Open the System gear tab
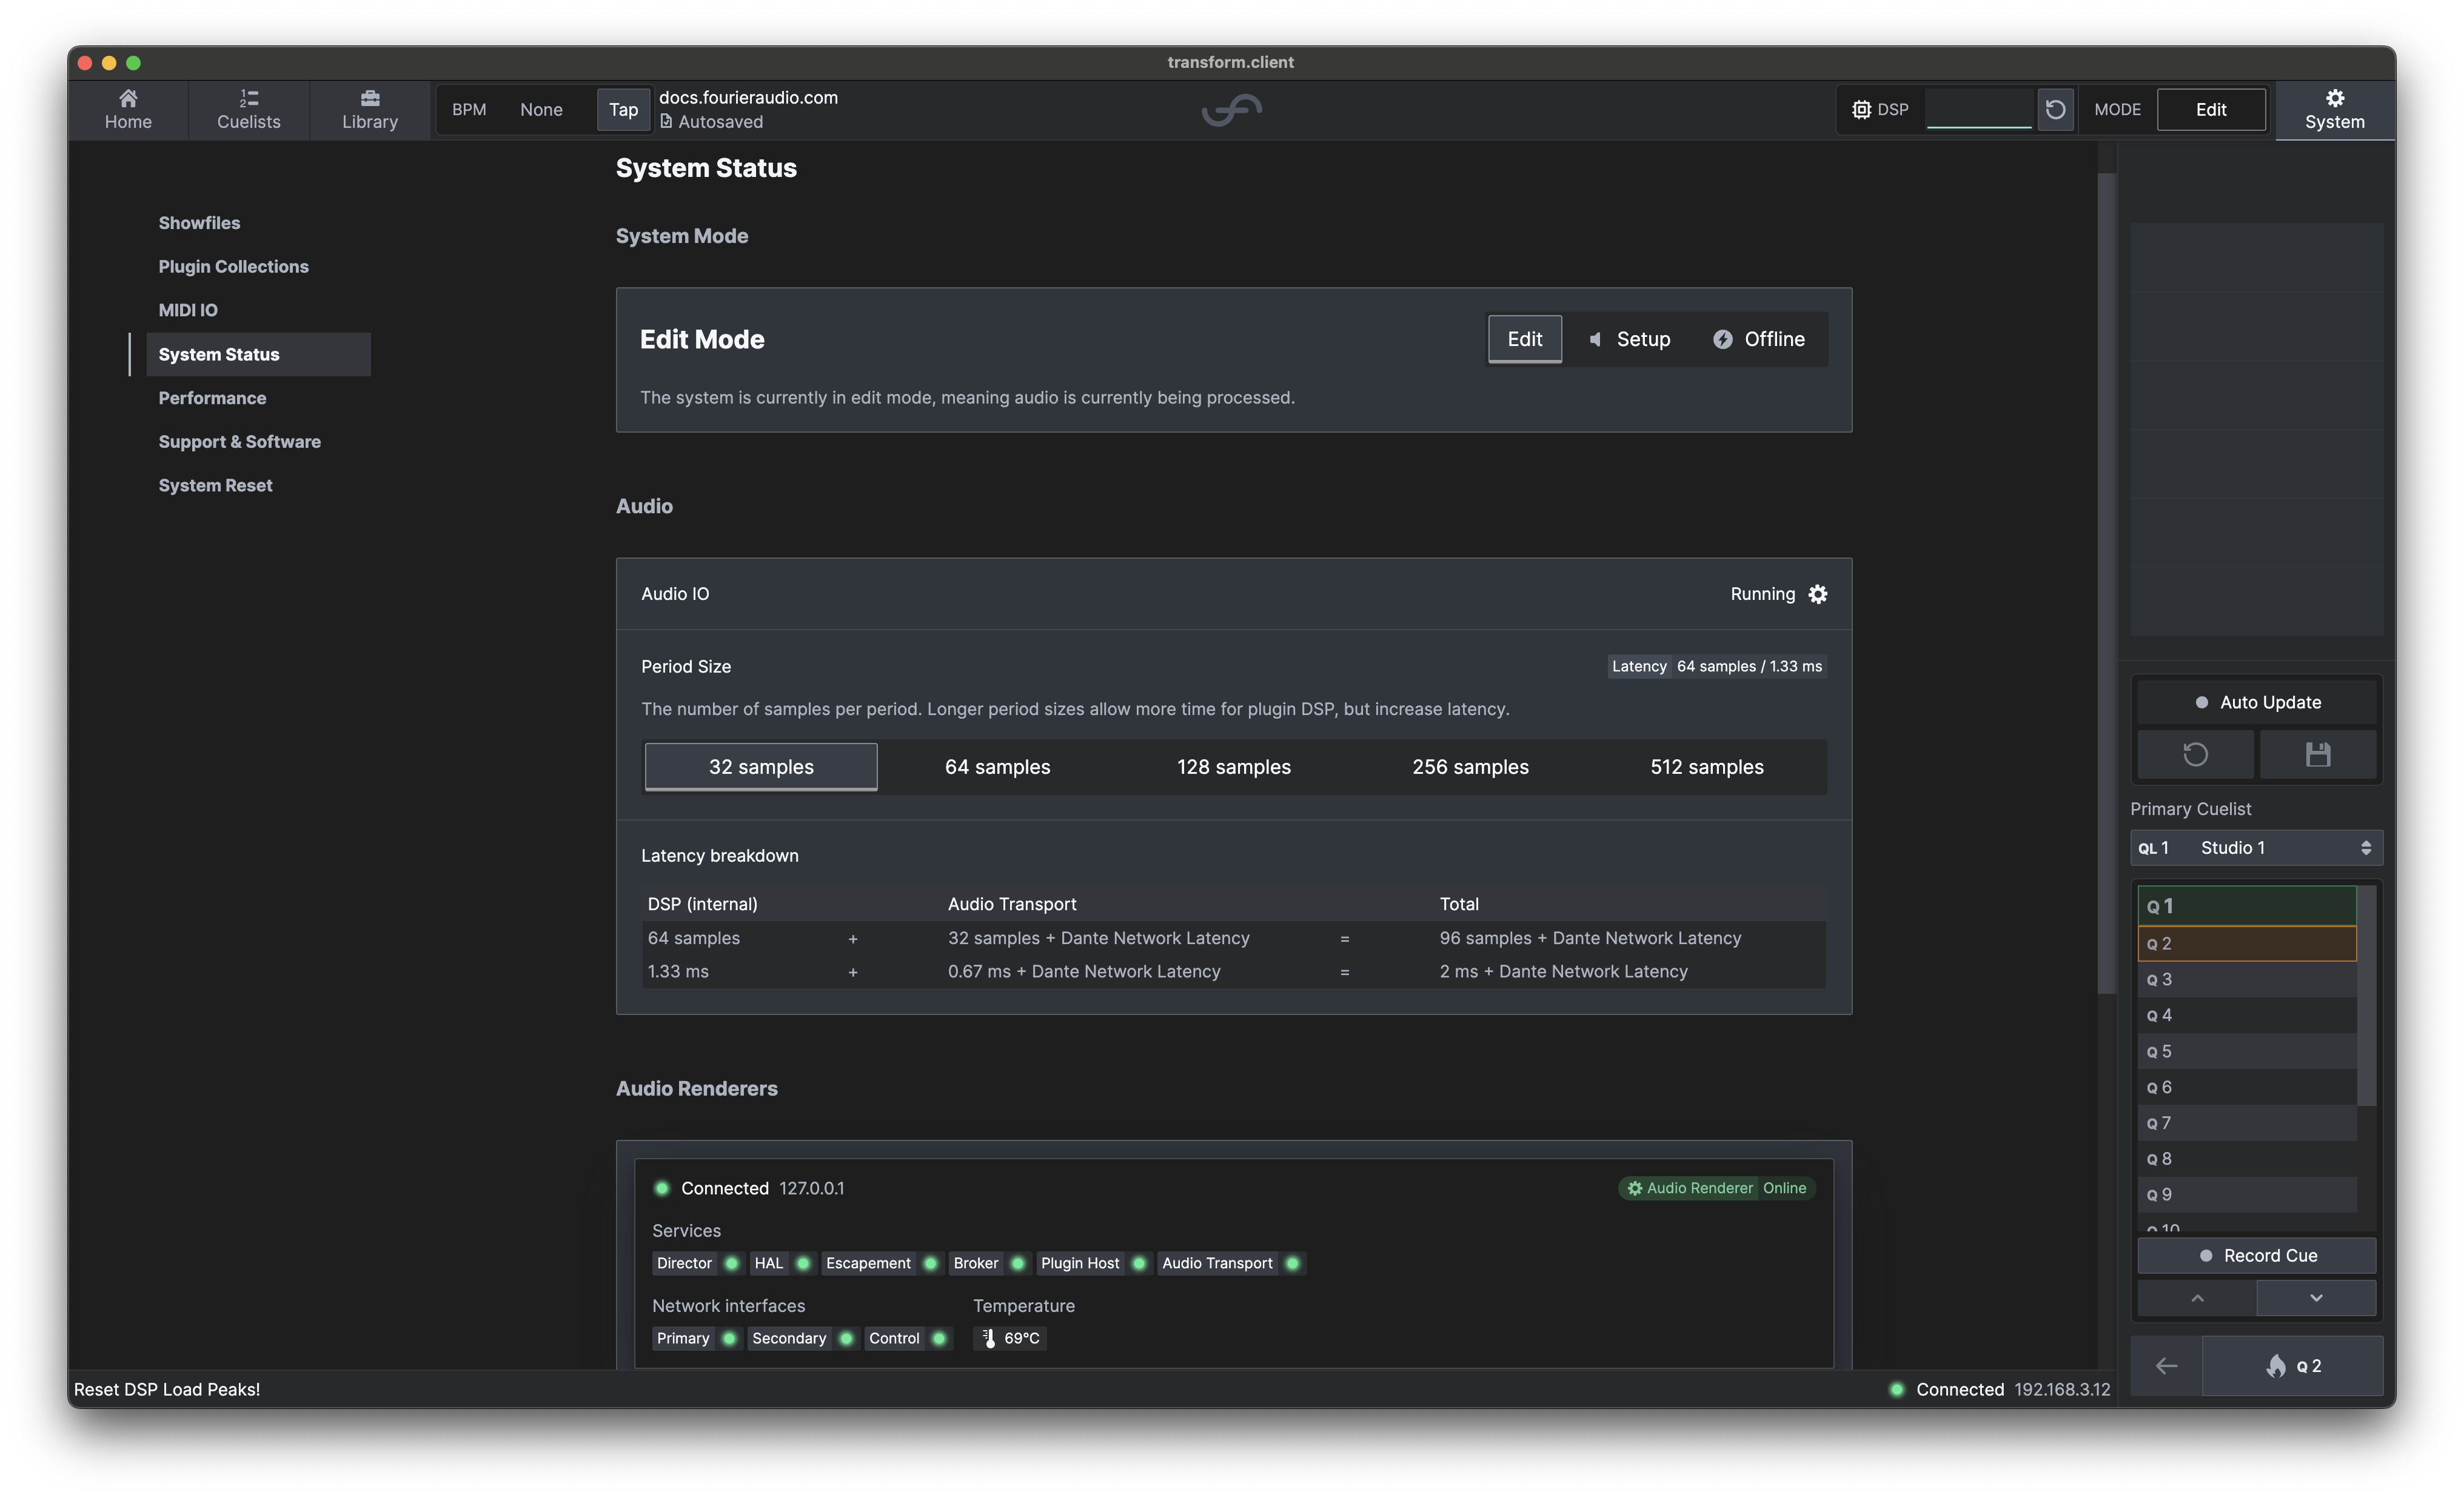 pyautogui.click(x=2334, y=110)
